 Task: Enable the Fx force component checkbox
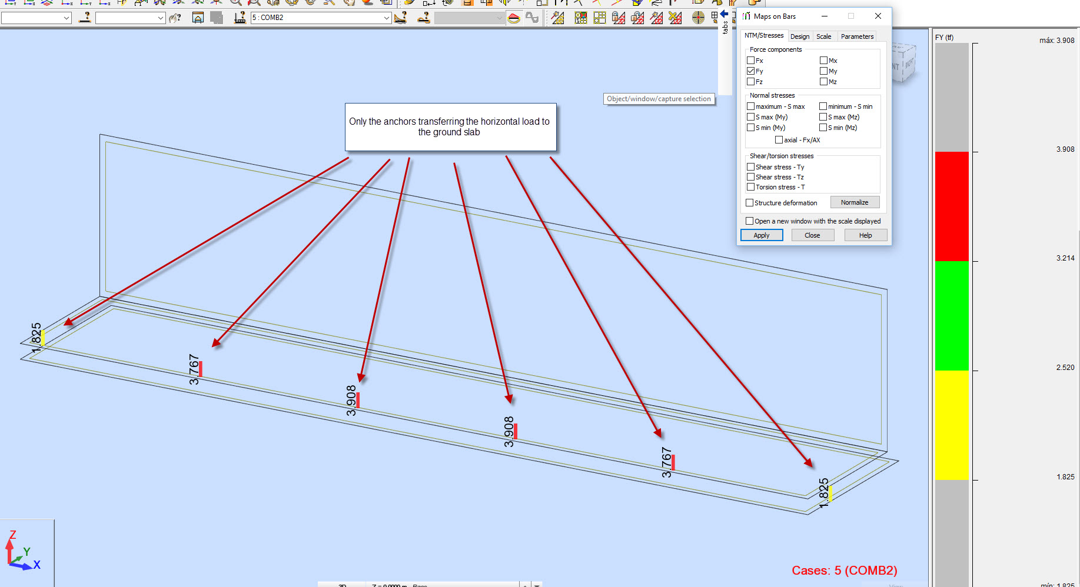[751, 60]
